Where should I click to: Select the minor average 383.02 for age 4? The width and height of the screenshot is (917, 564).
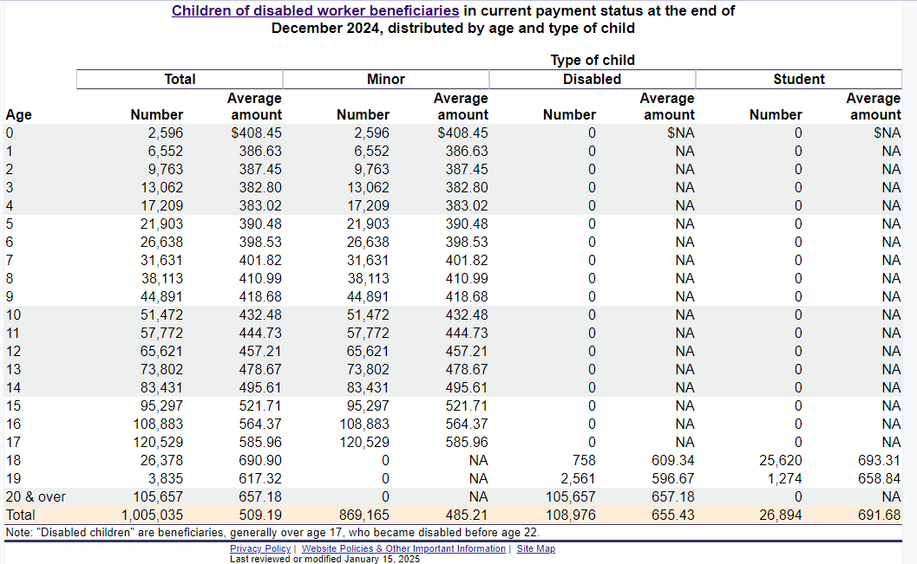pyautogui.click(x=467, y=205)
